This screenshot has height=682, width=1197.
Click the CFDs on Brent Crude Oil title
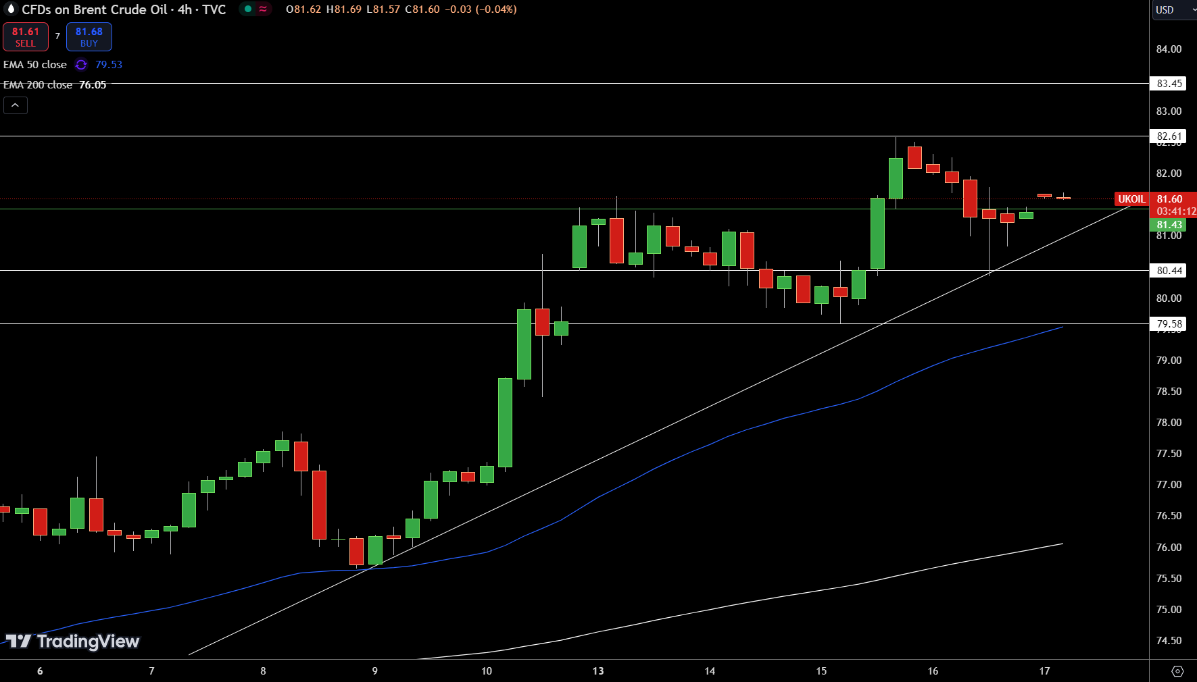[x=95, y=9]
